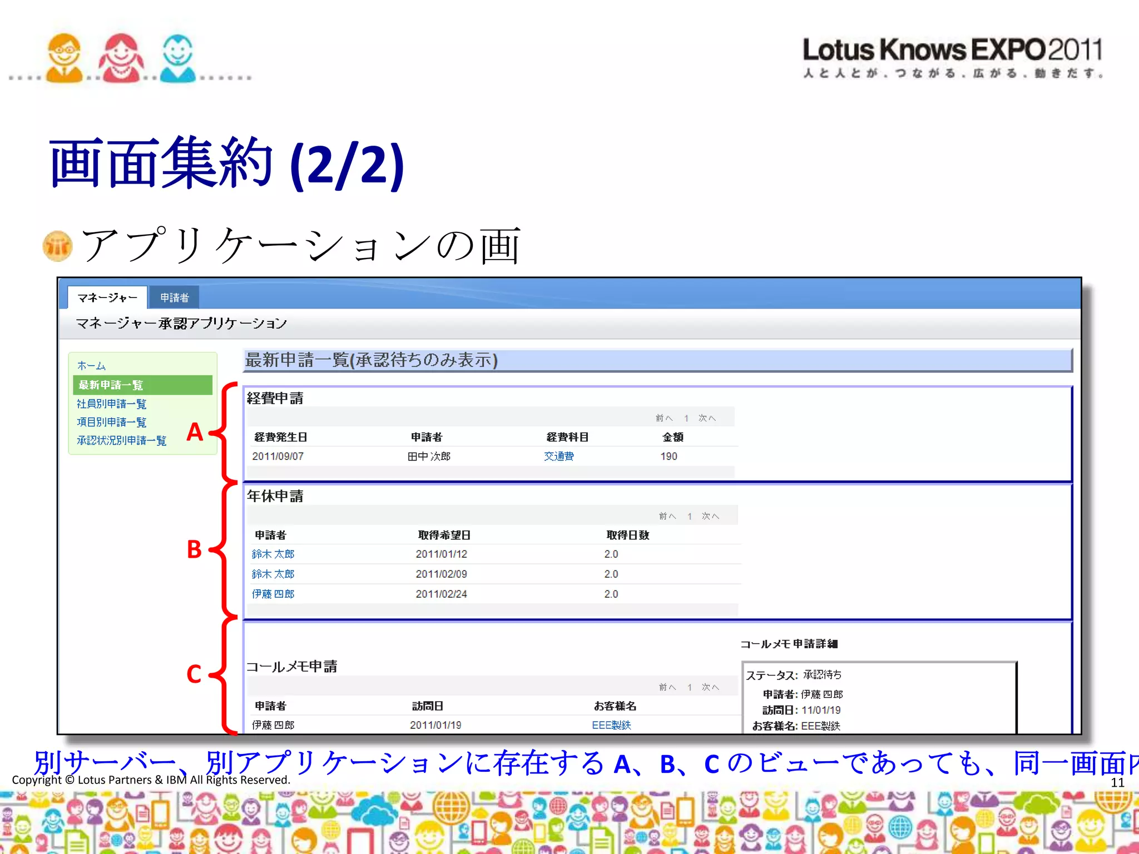Image resolution: width=1139 pixels, height=854 pixels.
Task: Open 伊藤 四郎 leave request link
Action: coord(273,594)
